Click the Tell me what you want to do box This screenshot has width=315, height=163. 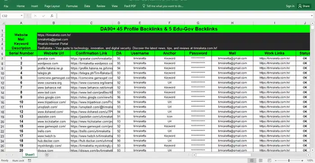(x=163, y=6)
